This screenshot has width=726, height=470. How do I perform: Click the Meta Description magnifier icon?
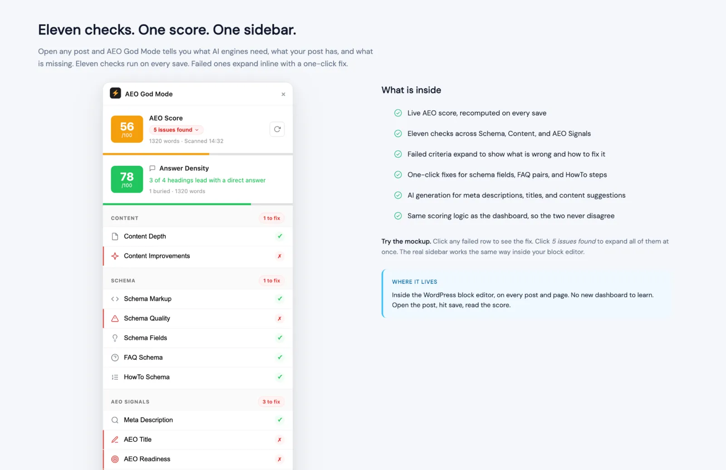click(x=115, y=420)
